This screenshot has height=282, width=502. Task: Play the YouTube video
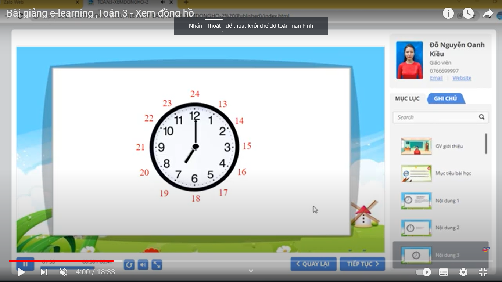[x=22, y=272]
